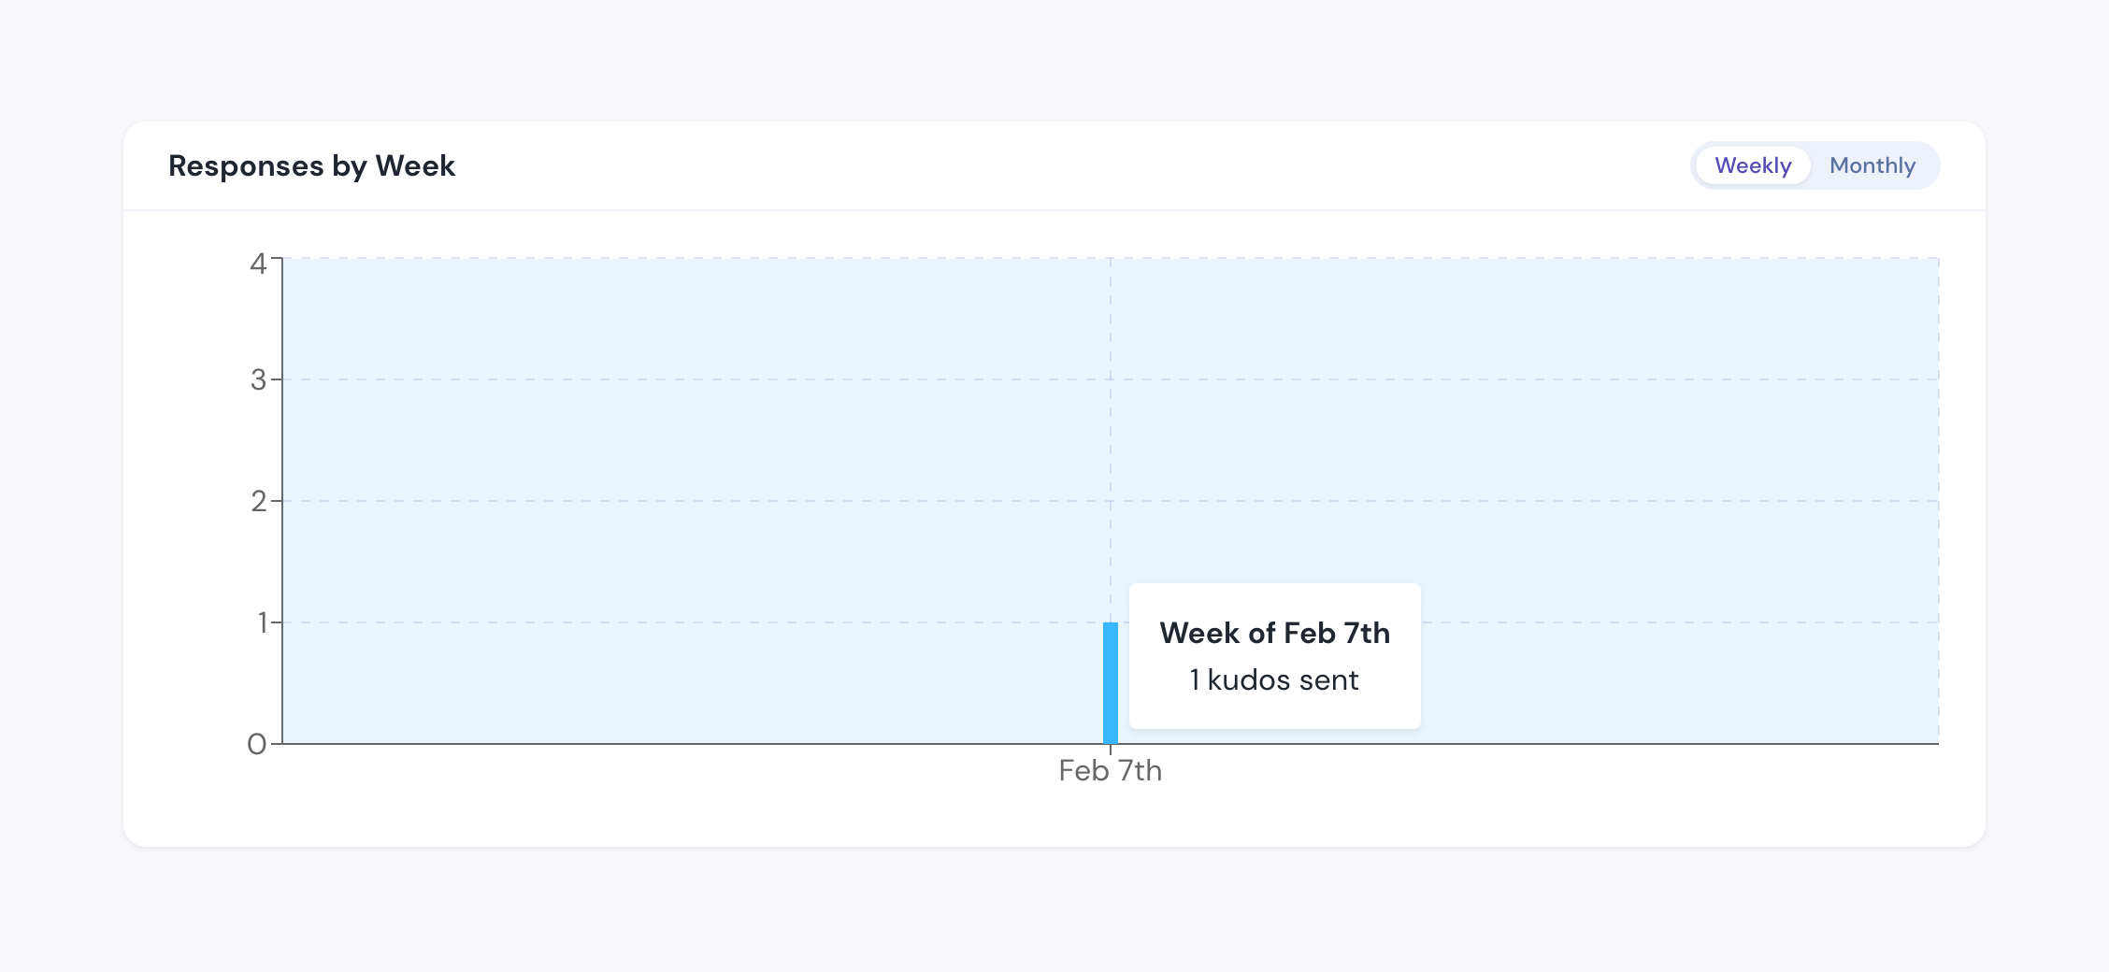Click the x-axis tick mark above "Feb 7th"
The image size is (2109, 972).
coord(1111,750)
